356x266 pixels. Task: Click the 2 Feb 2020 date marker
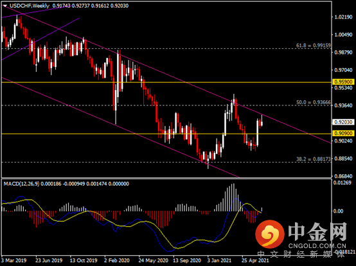117,260
